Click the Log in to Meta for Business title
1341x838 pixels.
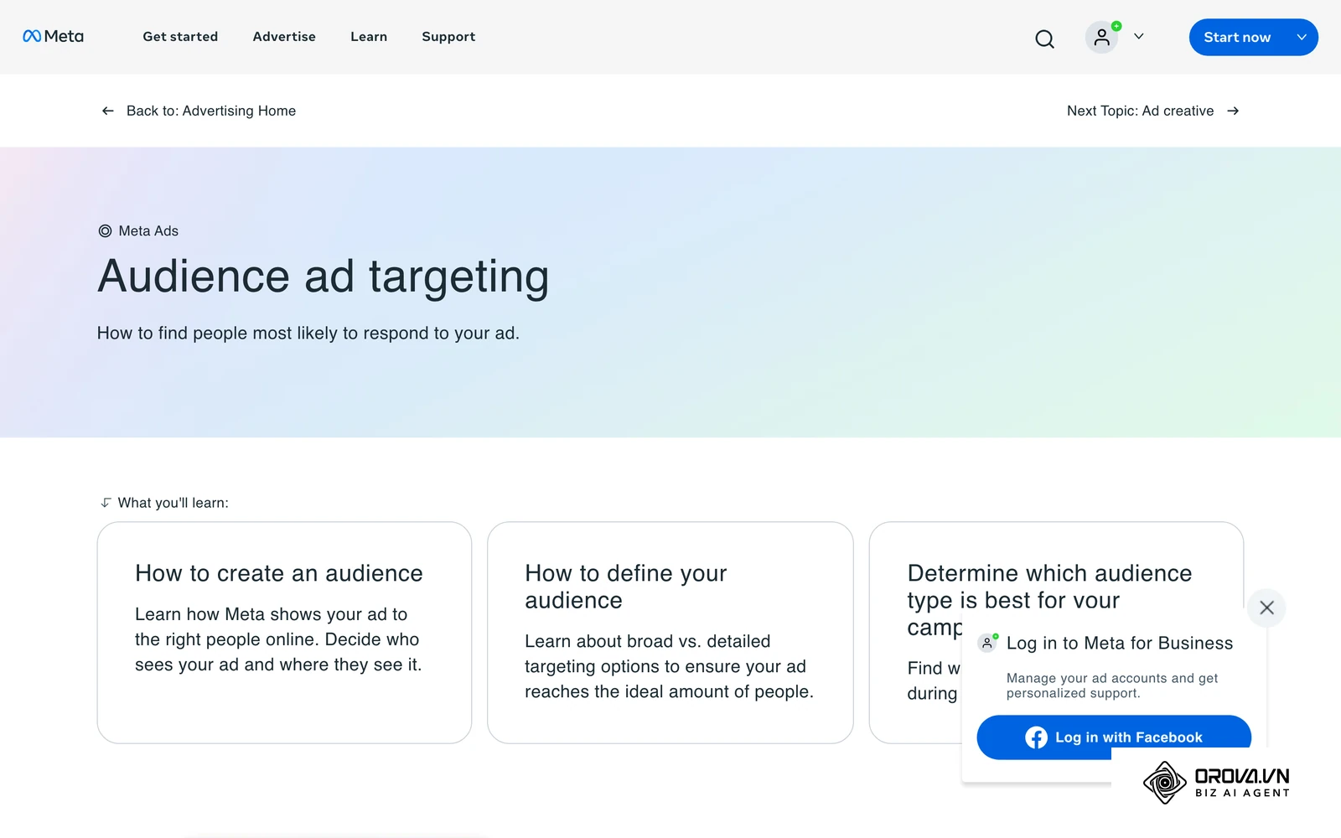(x=1120, y=644)
